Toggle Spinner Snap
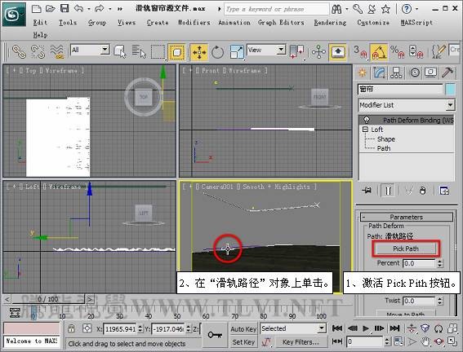 point(416,52)
